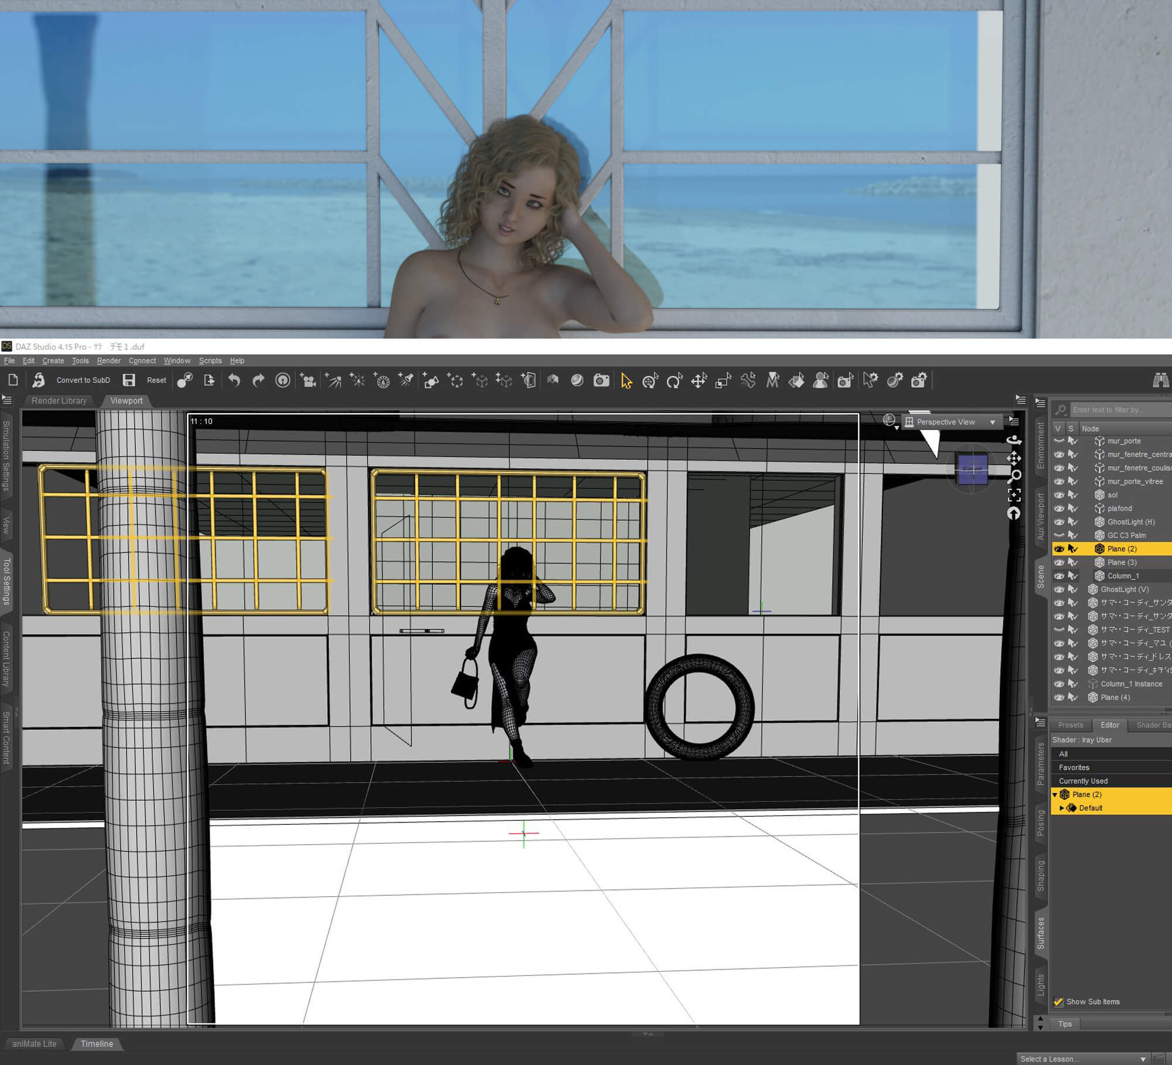Click the viewport zoom magnifier icon
The height and width of the screenshot is (1065, 1172).
point(1015,476)
